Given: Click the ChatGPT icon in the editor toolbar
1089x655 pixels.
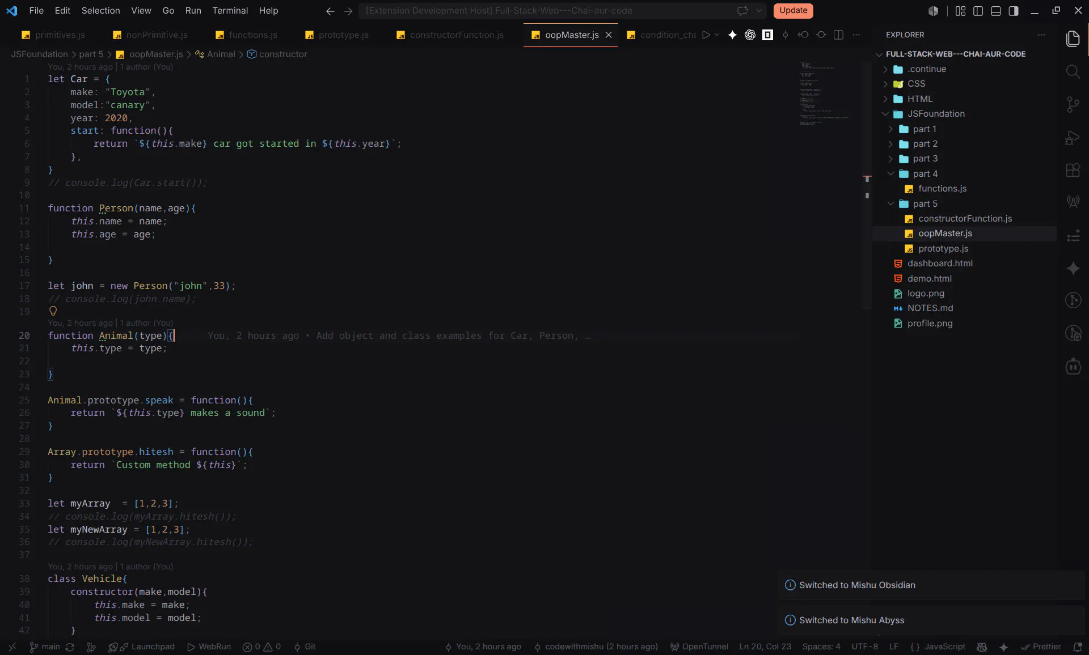Looking at the screenshot, I should (750, 35).
